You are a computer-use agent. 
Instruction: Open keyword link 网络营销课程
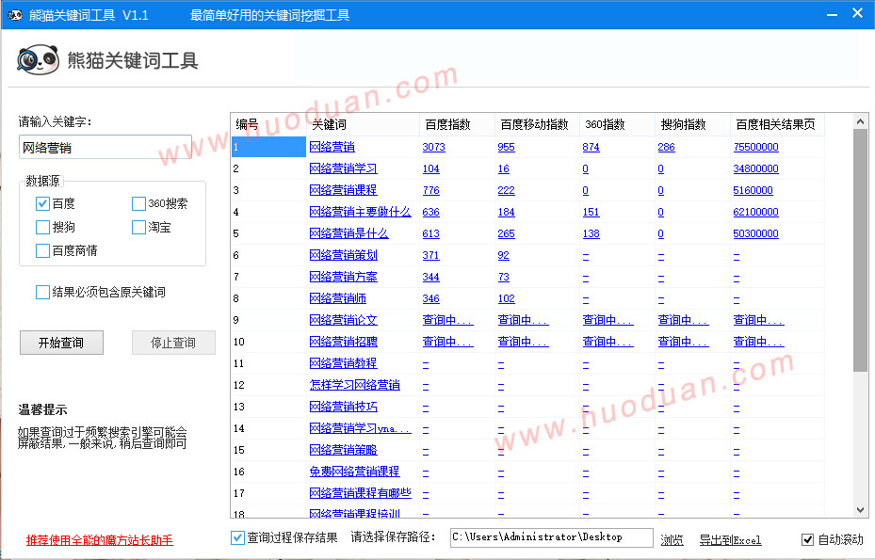(343, 190)
